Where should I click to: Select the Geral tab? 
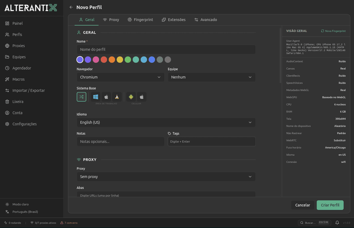click(87, 20)
